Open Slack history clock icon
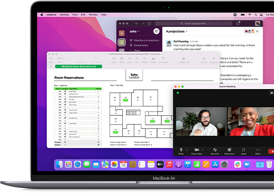 [x=149, y=23]
